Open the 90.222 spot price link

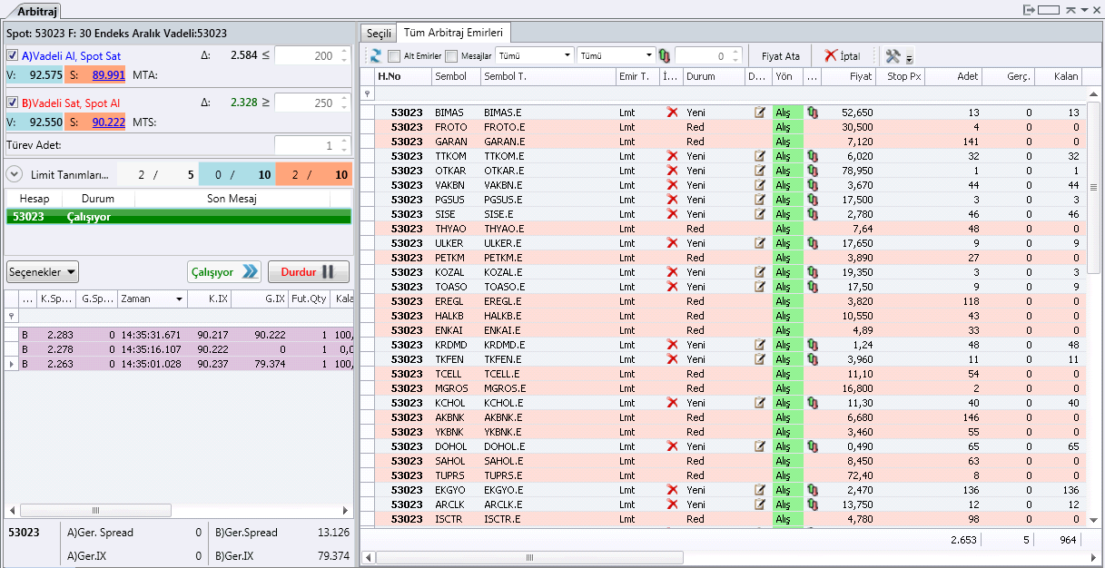click(x=109, y=122)
